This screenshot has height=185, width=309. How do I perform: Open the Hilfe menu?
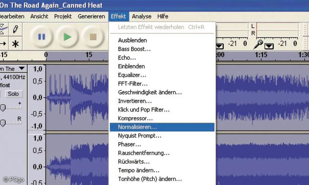coord(163,16)
